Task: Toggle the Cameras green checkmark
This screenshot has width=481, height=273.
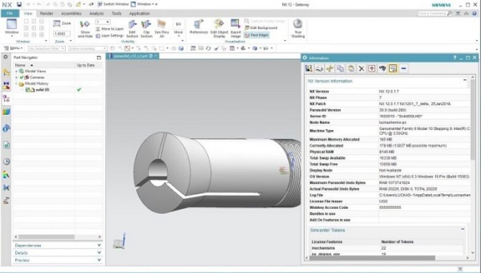Action: (22, 78)
